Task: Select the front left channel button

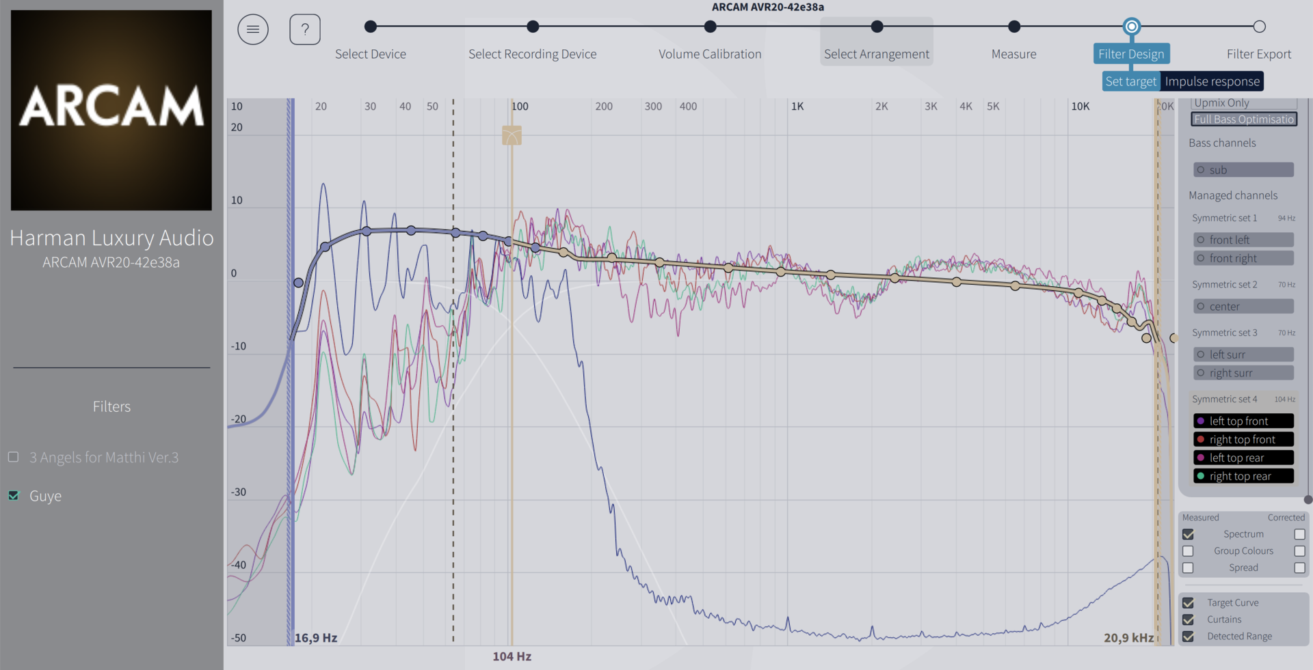Action: [x=1243, y=240]
